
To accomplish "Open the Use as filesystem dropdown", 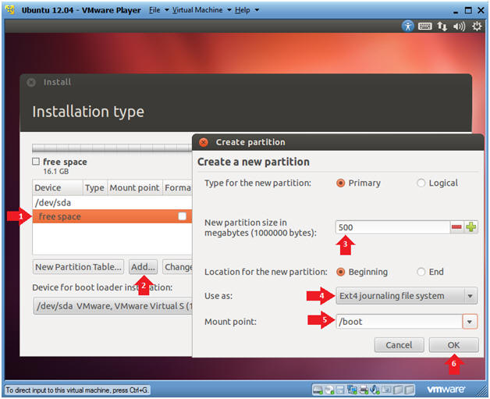I will 407,295.
